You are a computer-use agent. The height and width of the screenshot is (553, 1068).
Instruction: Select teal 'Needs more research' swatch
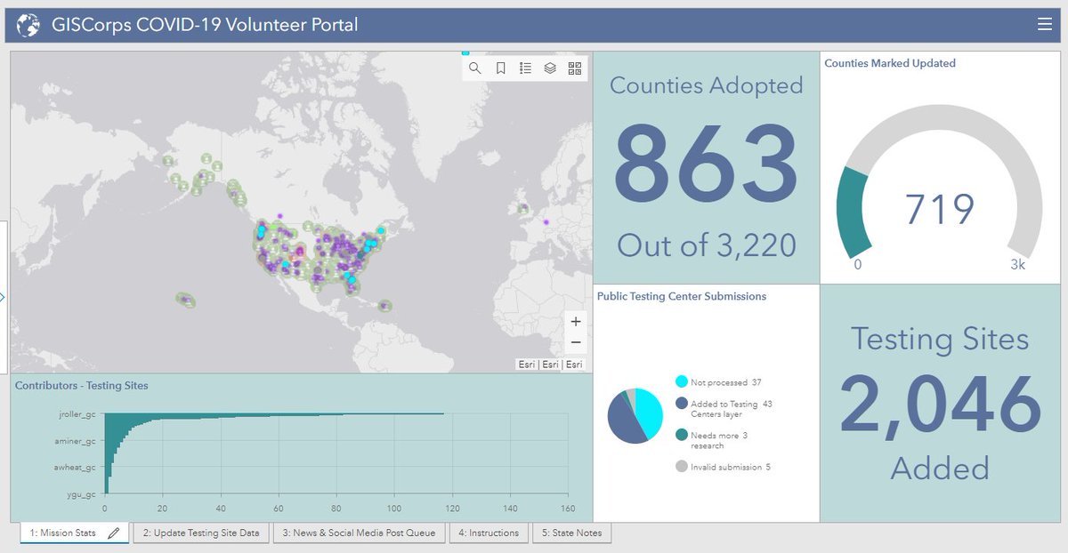click(681, 435)
